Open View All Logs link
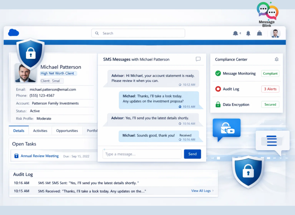Image resolution: width=295 pixels, height=215 pixels. tap(201, 191)
